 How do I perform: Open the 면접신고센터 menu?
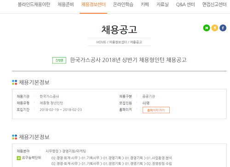[x=214, y=5]
